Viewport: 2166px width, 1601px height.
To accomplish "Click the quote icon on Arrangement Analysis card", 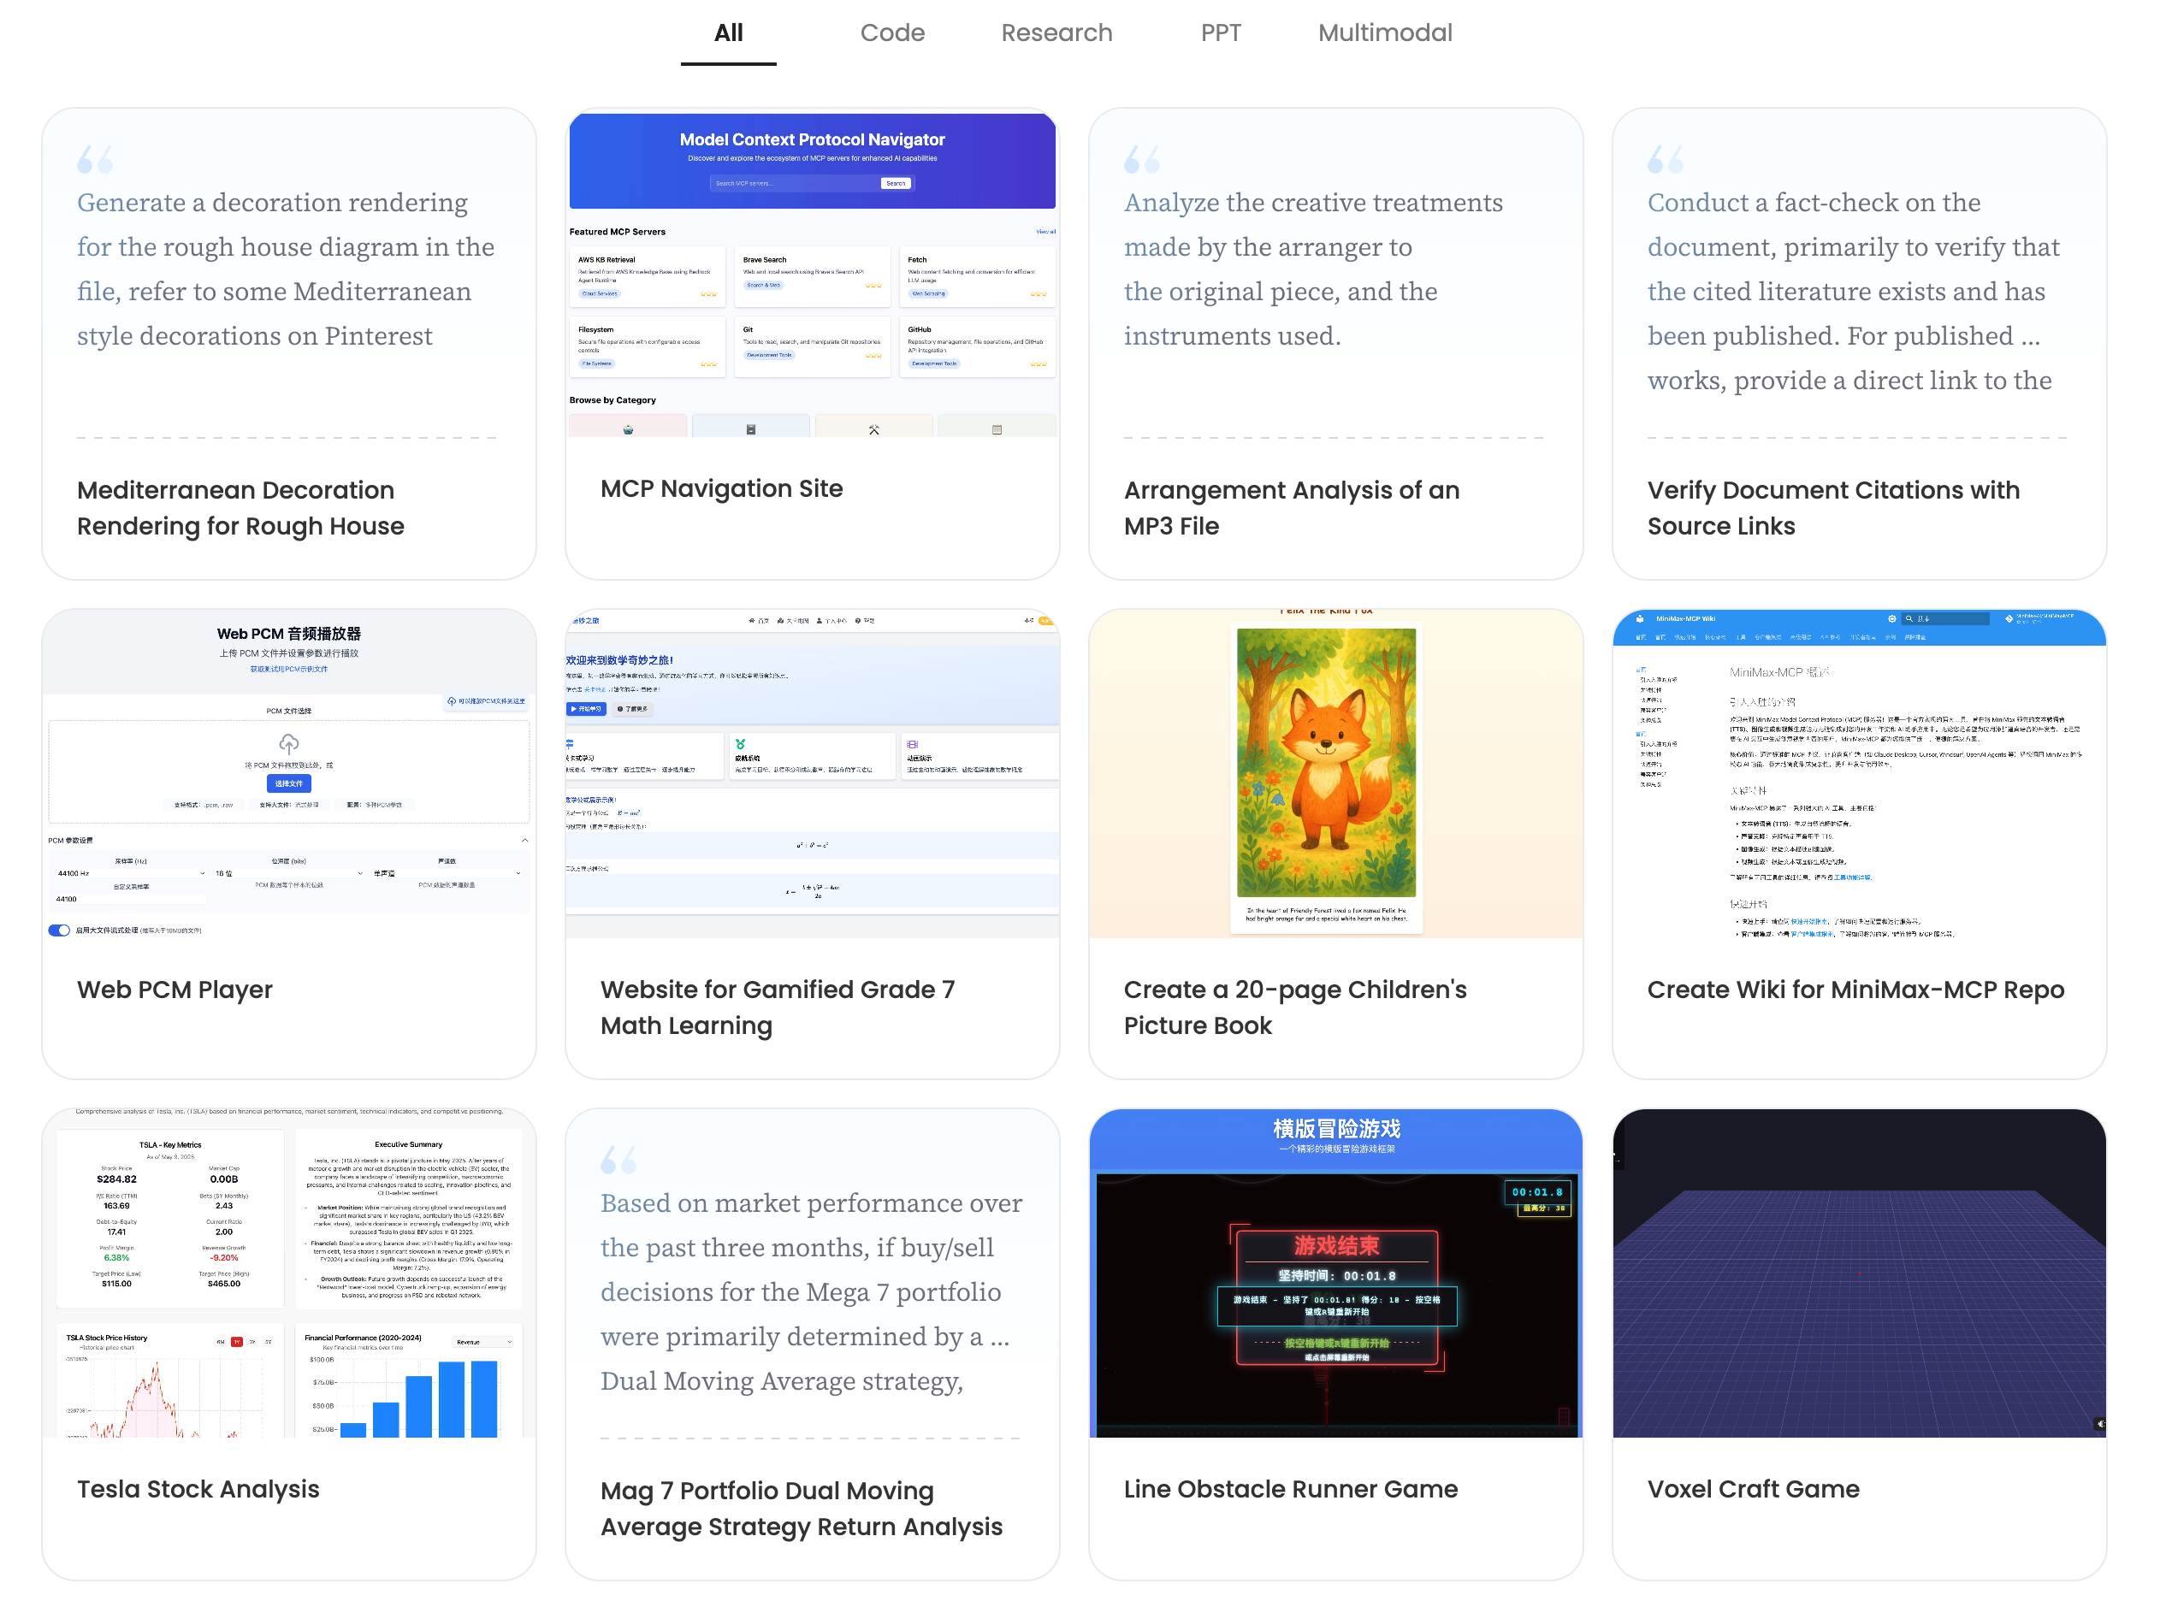I will click(1142, 159).
